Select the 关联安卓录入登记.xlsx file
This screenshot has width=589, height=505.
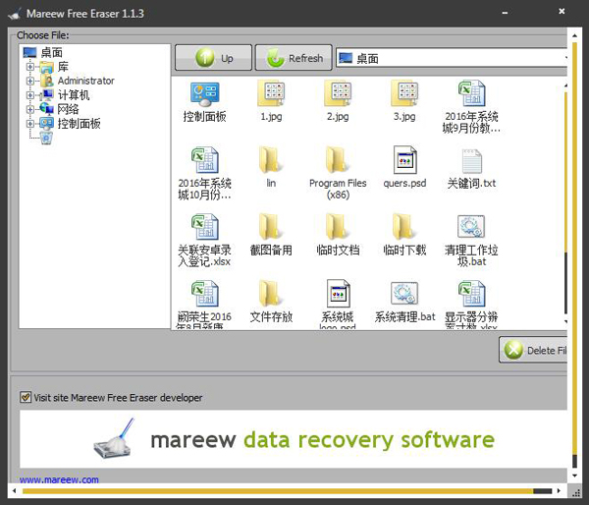(204, 241)
